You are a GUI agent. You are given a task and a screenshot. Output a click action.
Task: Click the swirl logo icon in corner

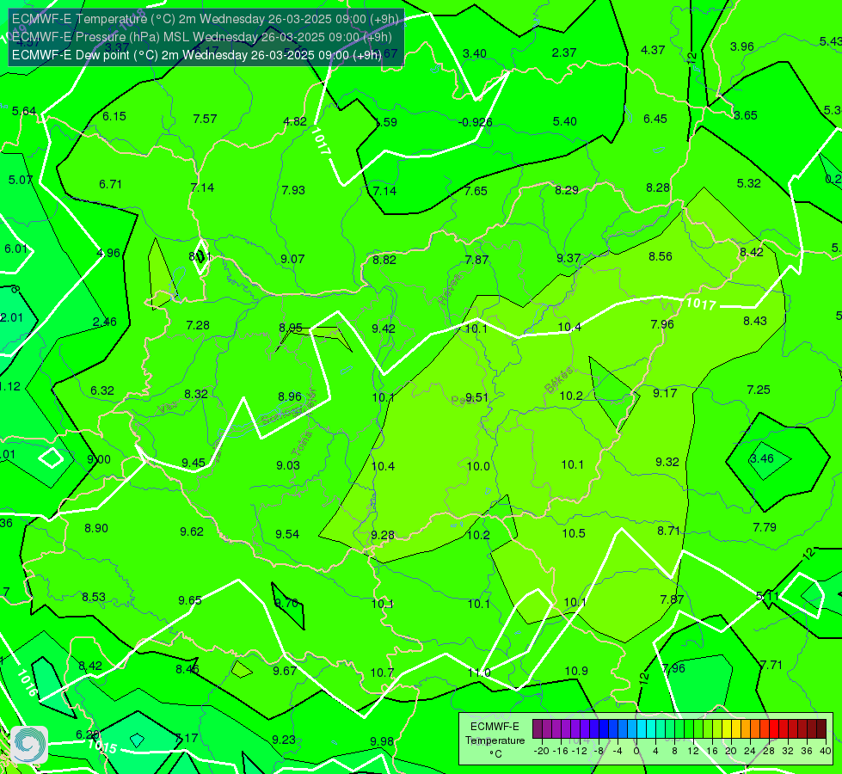tap(29, 745)
